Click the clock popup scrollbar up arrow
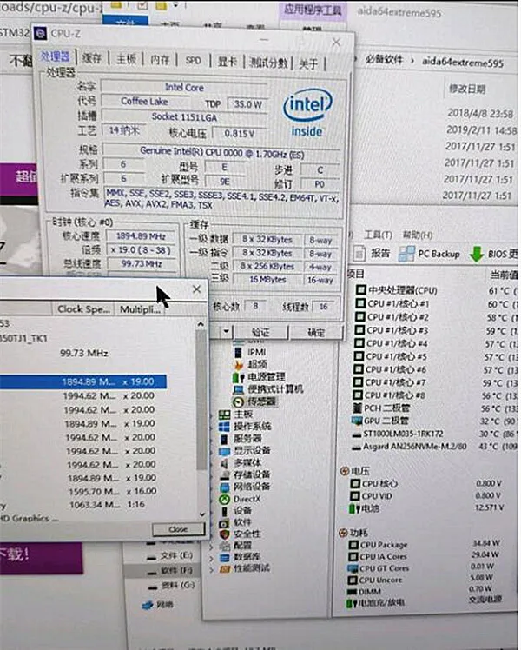The height and width of the screenshot is (650, 521). pyautogui.click(x=201, y=324)
